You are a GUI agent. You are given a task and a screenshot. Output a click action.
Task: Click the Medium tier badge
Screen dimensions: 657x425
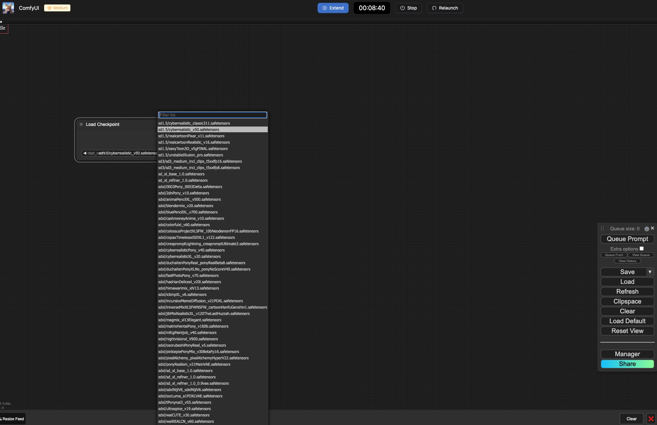coord(57,8)
